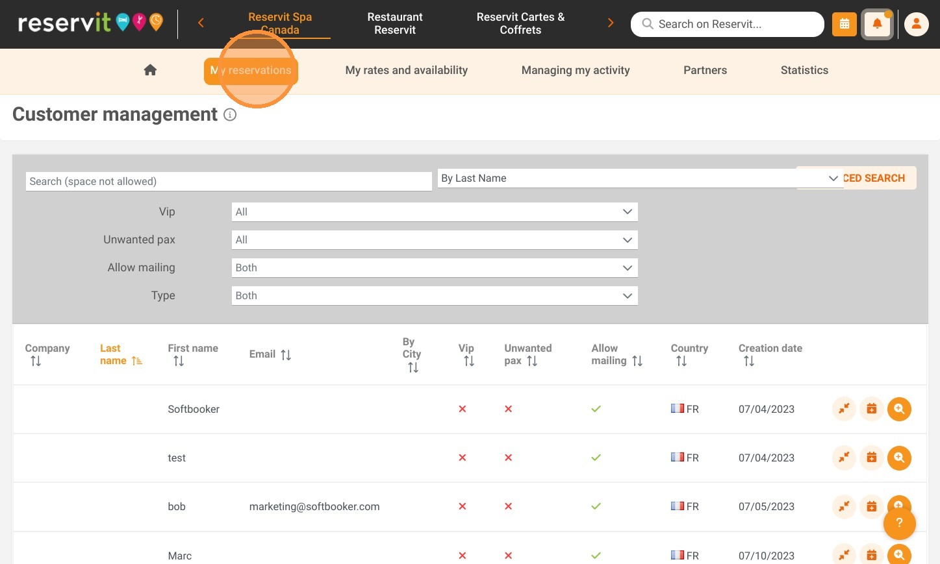Open the user account avatar
Screen dimensions: 940x564
coord(917,24)
